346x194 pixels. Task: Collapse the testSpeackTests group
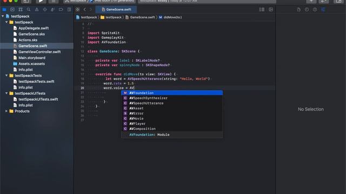pos(6,75)
